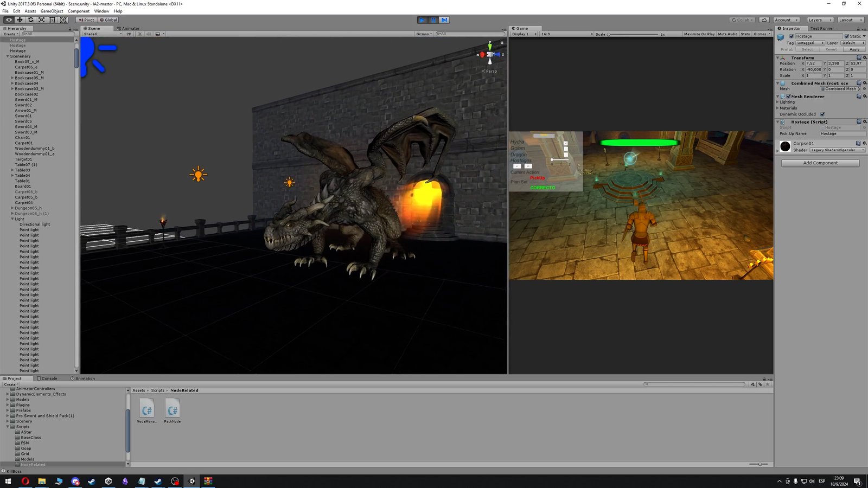
Task: Toggle the Inspector lock icon
Action: [x=858, y=28]
